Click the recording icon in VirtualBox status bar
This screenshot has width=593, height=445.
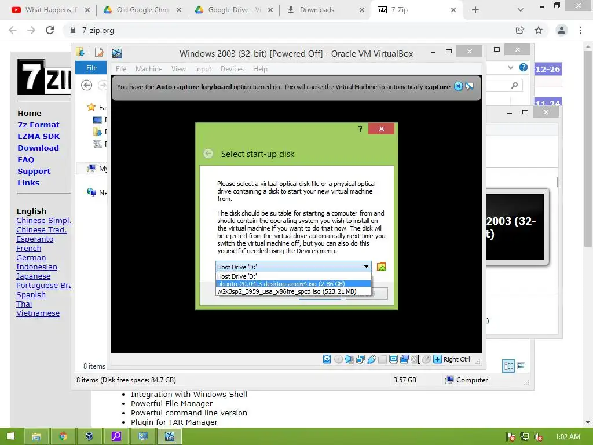[404, 359]
